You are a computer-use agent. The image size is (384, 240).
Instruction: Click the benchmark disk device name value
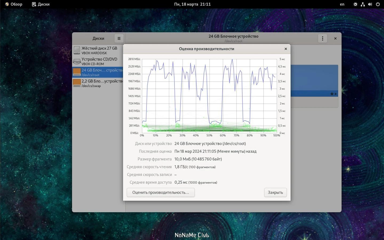210,144
